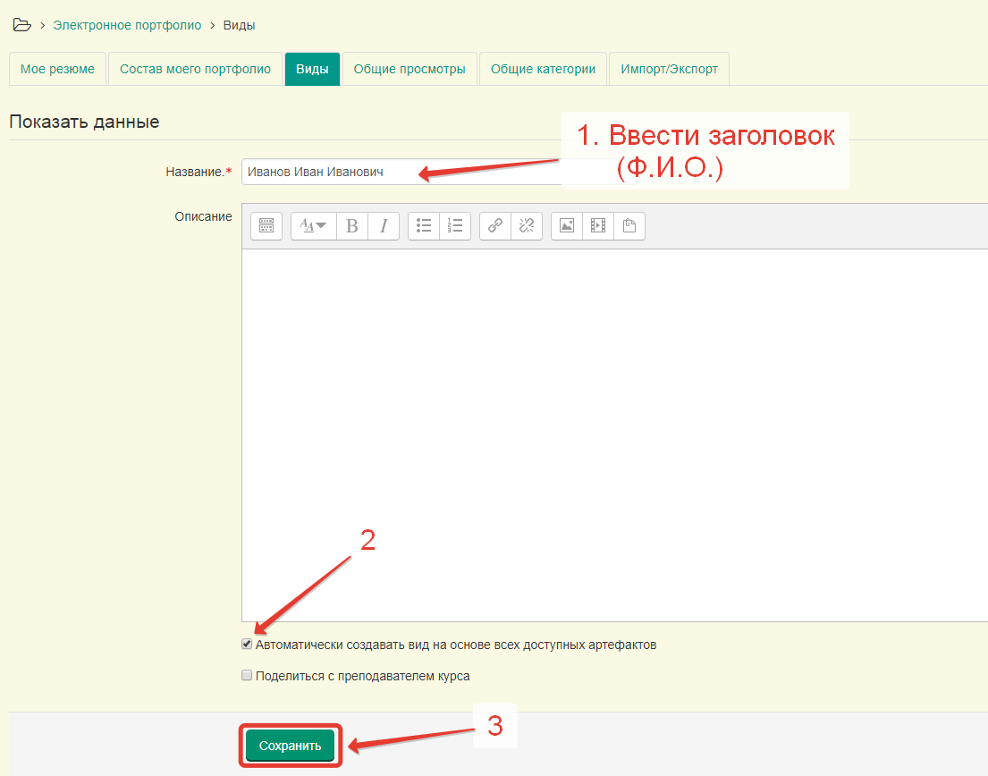
Task: Click the folder icon in breadcrumb
Action: click(21, 25)
